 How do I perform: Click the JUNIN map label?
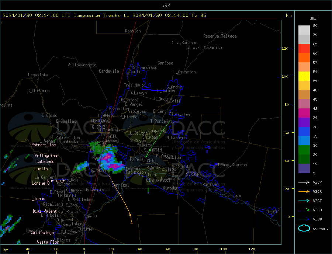tap(149, 161)
